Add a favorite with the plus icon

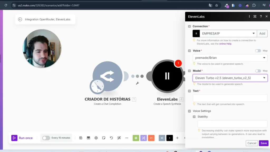point(177,138)
